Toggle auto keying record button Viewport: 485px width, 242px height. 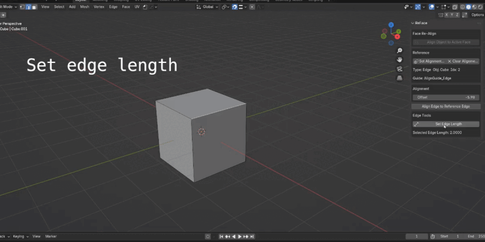point(208,236)
